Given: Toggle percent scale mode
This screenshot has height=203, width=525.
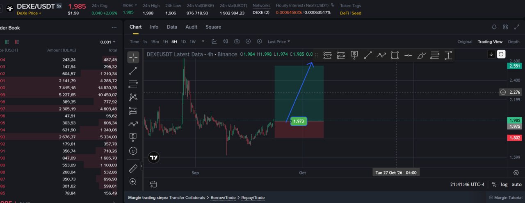Looking at the screenshot, I should click(494, 185).
